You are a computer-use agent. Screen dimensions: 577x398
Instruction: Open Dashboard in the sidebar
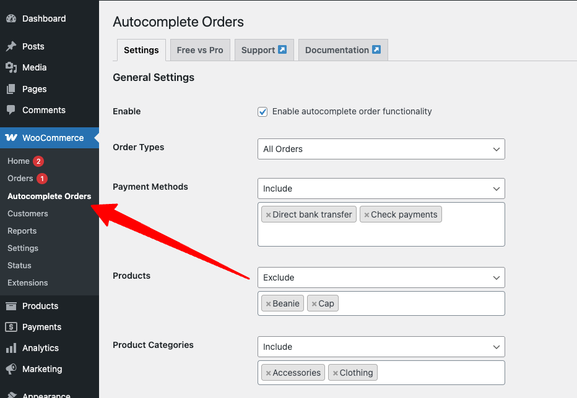click(50, 19)
